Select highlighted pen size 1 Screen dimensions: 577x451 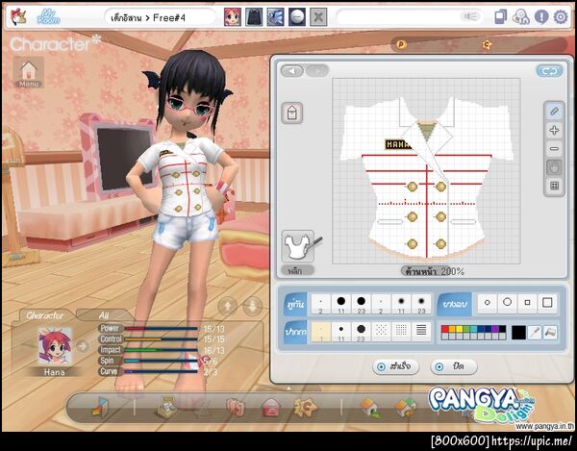tap(320, 332)
